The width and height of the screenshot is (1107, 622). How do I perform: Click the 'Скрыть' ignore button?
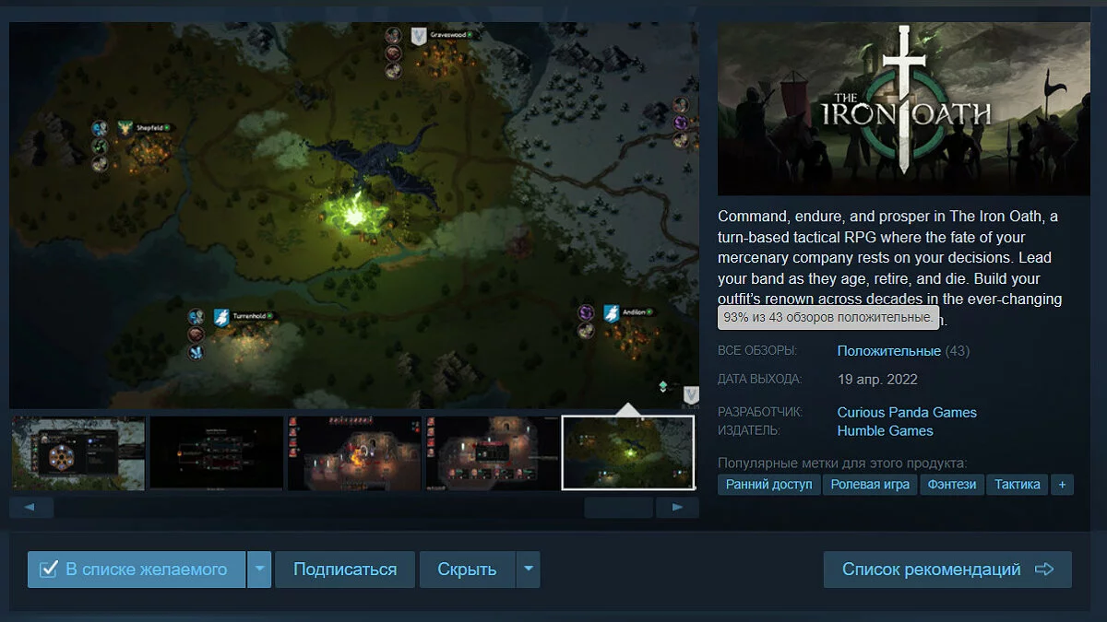click(467, 569)
